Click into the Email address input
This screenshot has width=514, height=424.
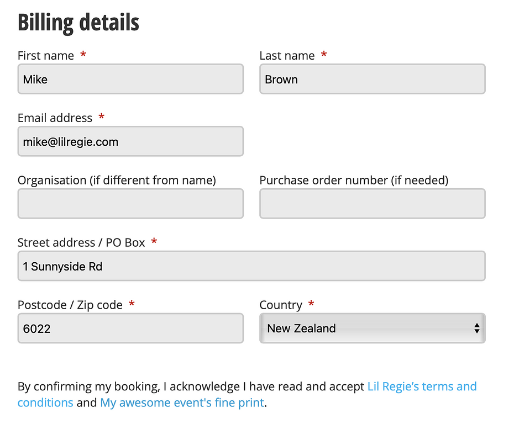(130, 141)
